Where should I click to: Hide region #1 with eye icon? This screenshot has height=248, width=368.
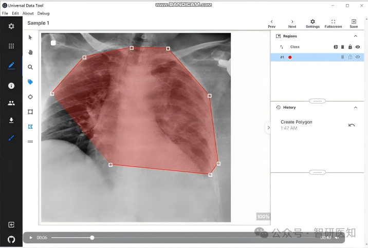pos(358,57)
